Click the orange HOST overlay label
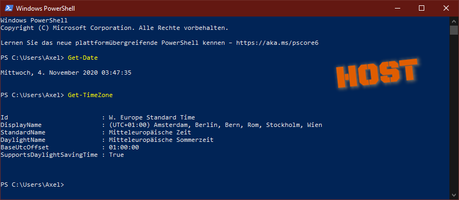Image resolution: width=459 pixels, height=200 pixels. click(x=377, y=74)
